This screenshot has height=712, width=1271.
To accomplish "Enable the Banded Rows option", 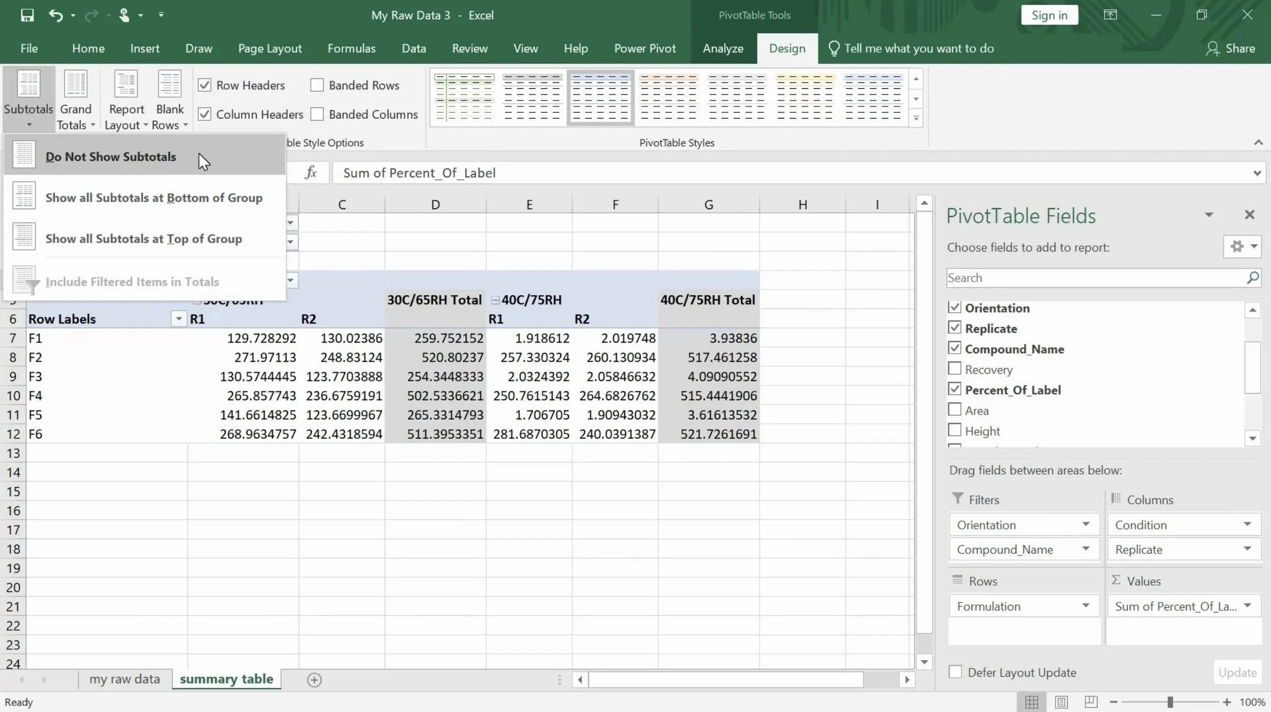I will click(317, 85).
